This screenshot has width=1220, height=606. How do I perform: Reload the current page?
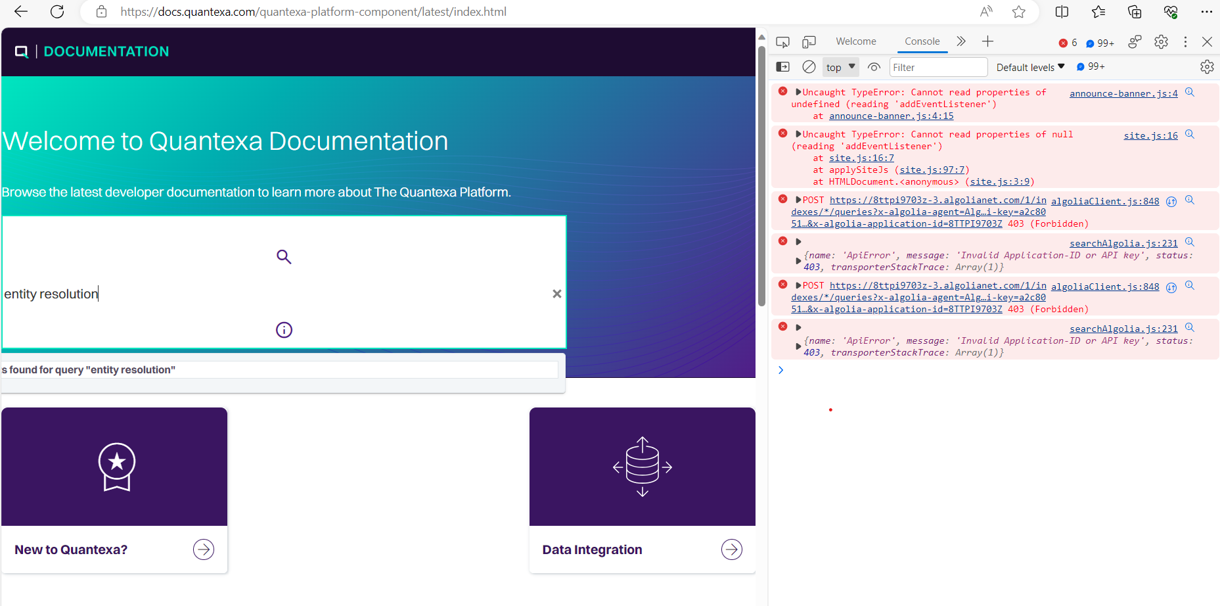click(57, 12)
